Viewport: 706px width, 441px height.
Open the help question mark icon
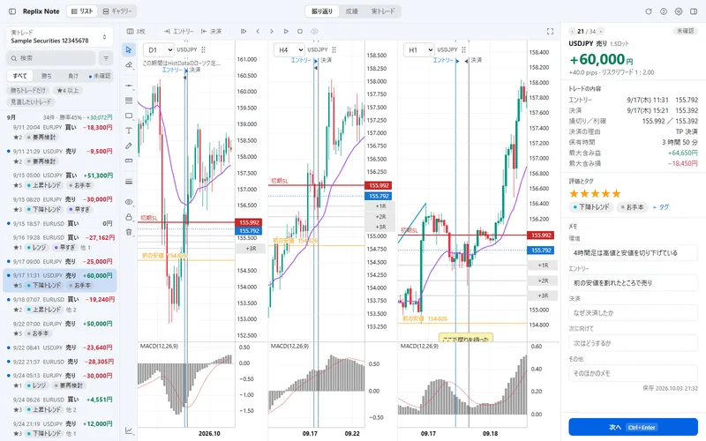[x=664, y=11]
